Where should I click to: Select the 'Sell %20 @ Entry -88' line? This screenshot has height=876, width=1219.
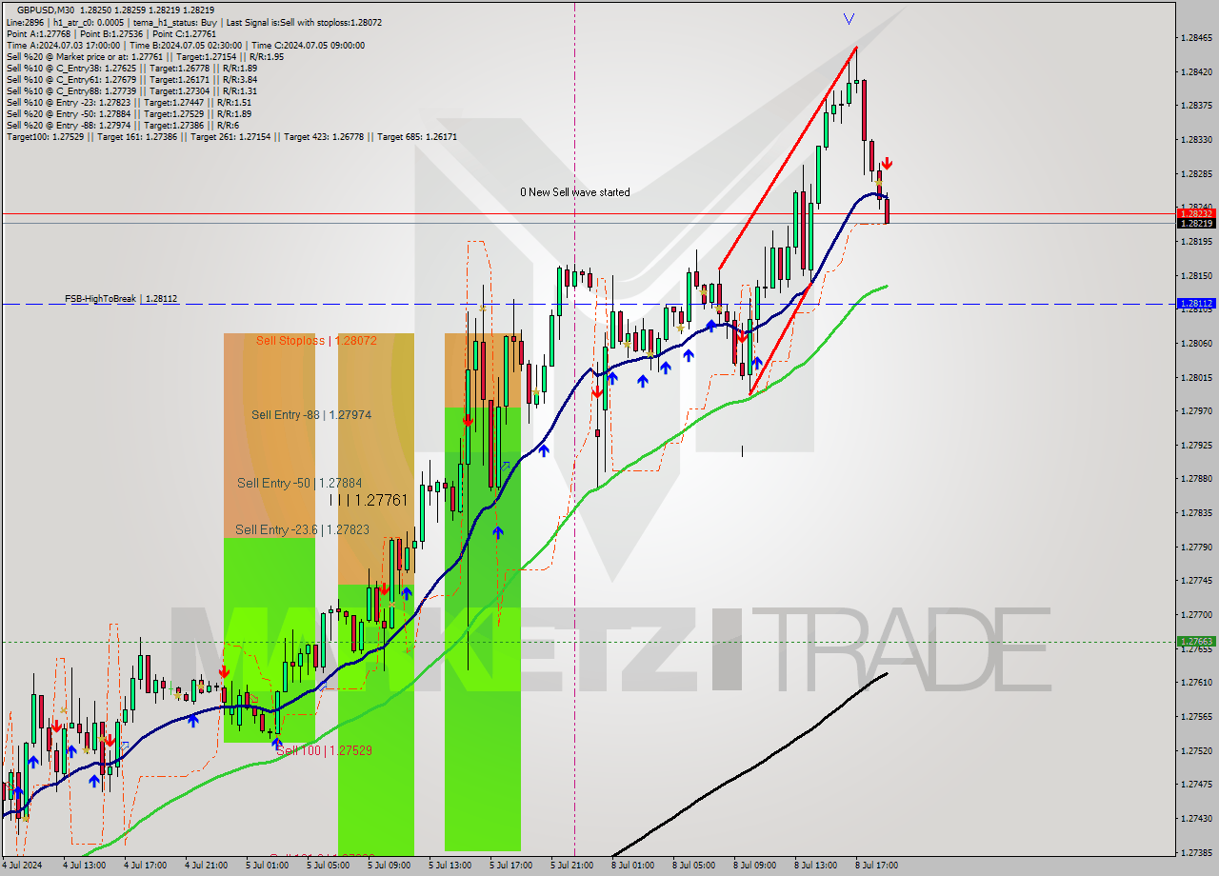pos(122,125)
